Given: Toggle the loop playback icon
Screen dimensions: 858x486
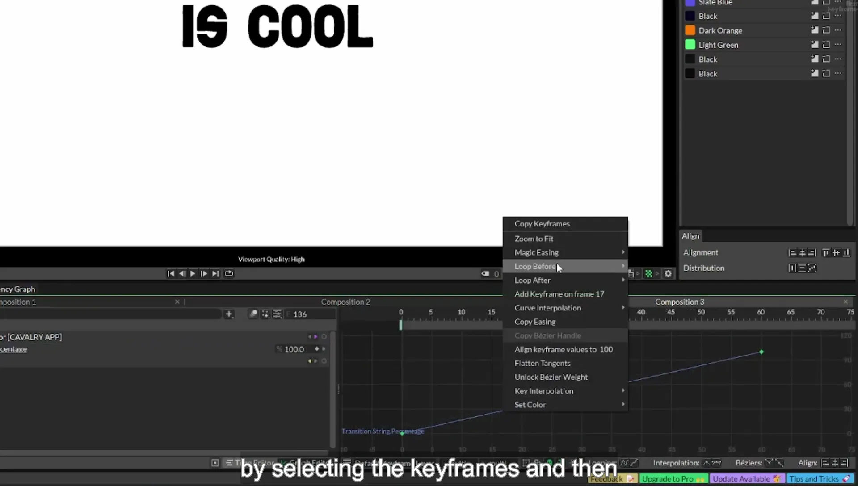Looking at the screenshot, I should tap(229, 273).
